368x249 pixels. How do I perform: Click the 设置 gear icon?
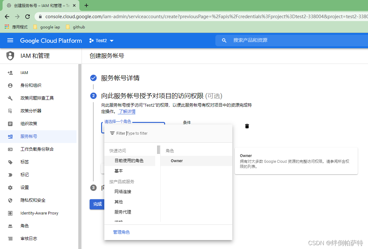[10, 188]
